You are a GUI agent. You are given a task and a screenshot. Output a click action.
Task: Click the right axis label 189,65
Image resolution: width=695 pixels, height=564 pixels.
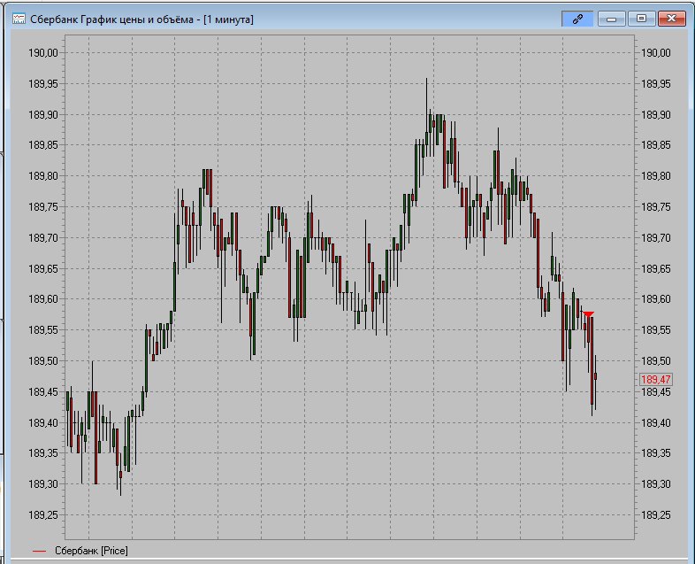point(656,268)
